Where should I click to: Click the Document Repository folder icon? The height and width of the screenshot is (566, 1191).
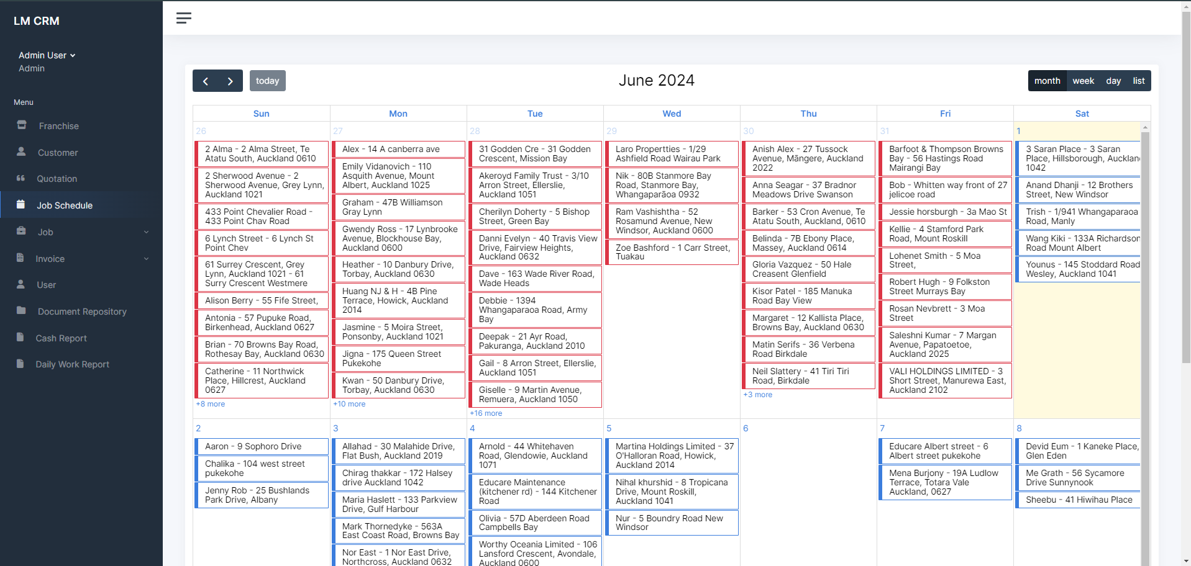coord(21,310)
